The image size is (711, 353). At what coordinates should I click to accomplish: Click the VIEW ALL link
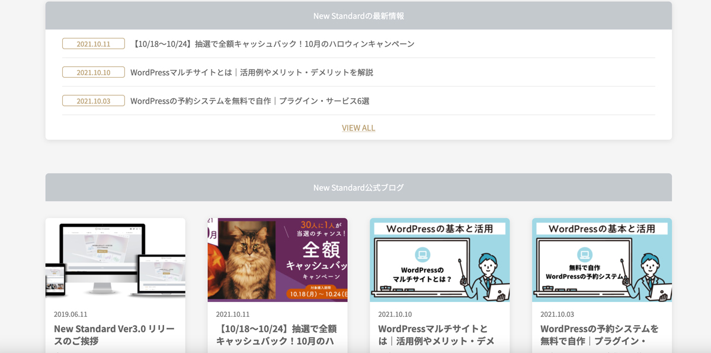point(358,127)
